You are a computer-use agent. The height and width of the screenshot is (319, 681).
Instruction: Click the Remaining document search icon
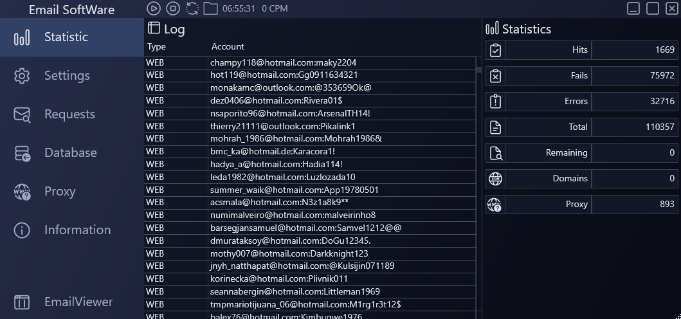click(495, 153)
